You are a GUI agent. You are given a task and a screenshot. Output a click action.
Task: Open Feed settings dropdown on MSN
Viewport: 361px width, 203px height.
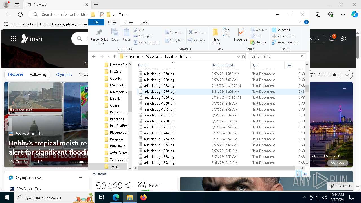pos(330,75)
